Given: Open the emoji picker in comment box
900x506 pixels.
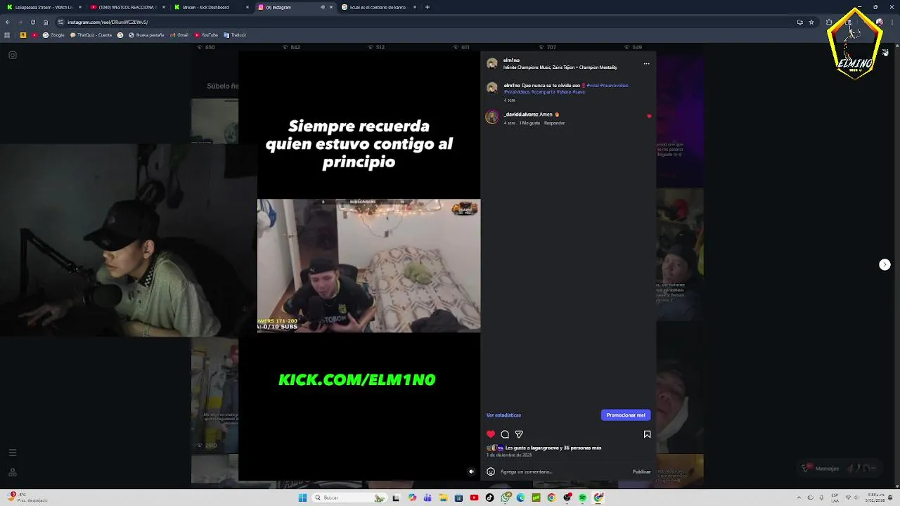Looking at the screenshot, I should pos(491,472).
